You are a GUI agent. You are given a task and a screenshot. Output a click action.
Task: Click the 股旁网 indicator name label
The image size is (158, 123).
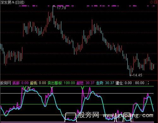6,83
